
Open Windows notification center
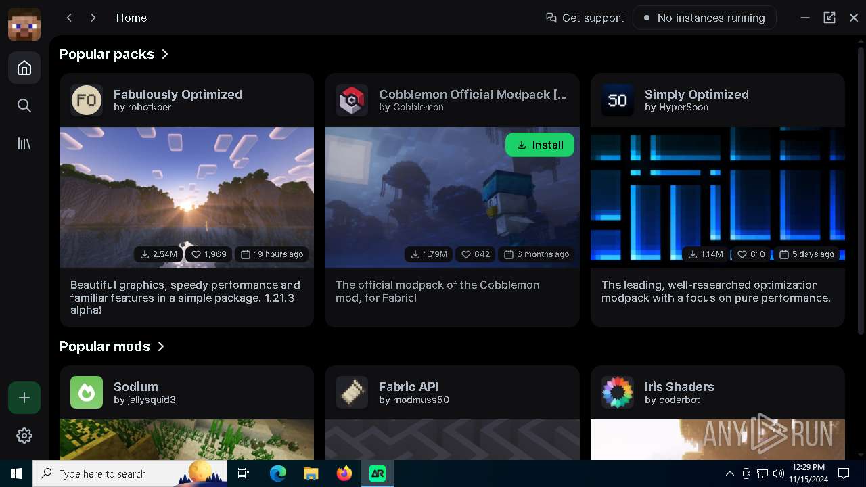pyautogui.click(x=844, y=473)
